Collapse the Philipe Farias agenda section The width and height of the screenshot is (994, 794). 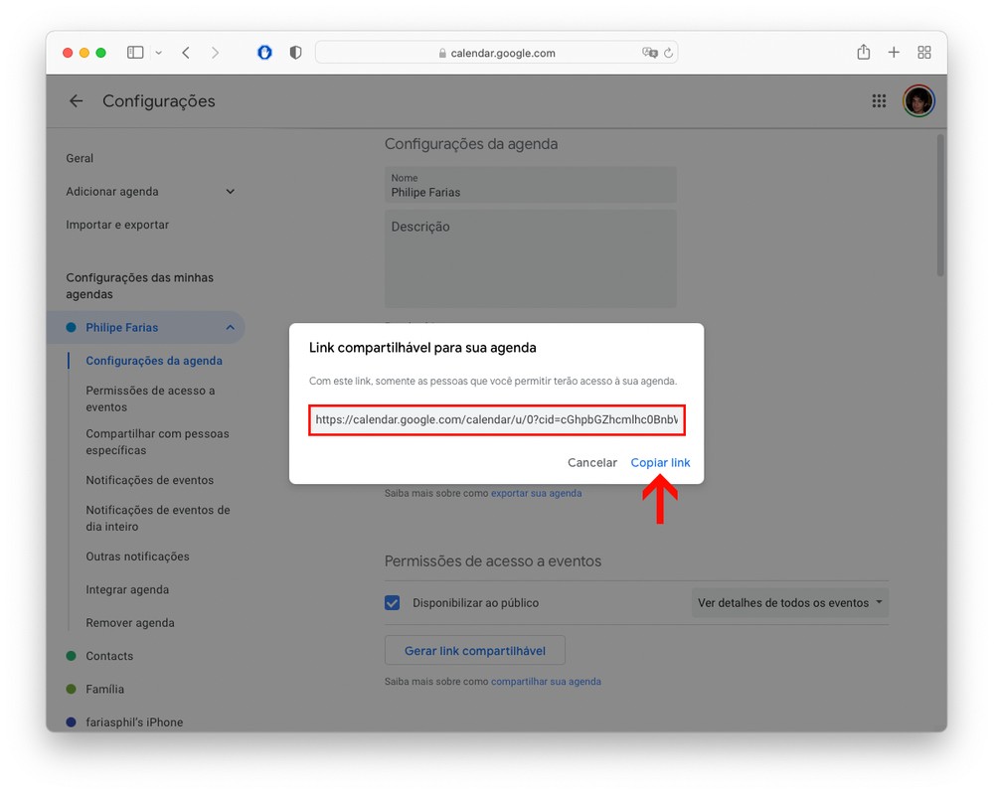coord(231,328)
